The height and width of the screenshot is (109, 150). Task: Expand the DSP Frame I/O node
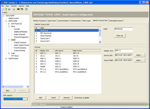pyautogui.click(x=9, y=24)
